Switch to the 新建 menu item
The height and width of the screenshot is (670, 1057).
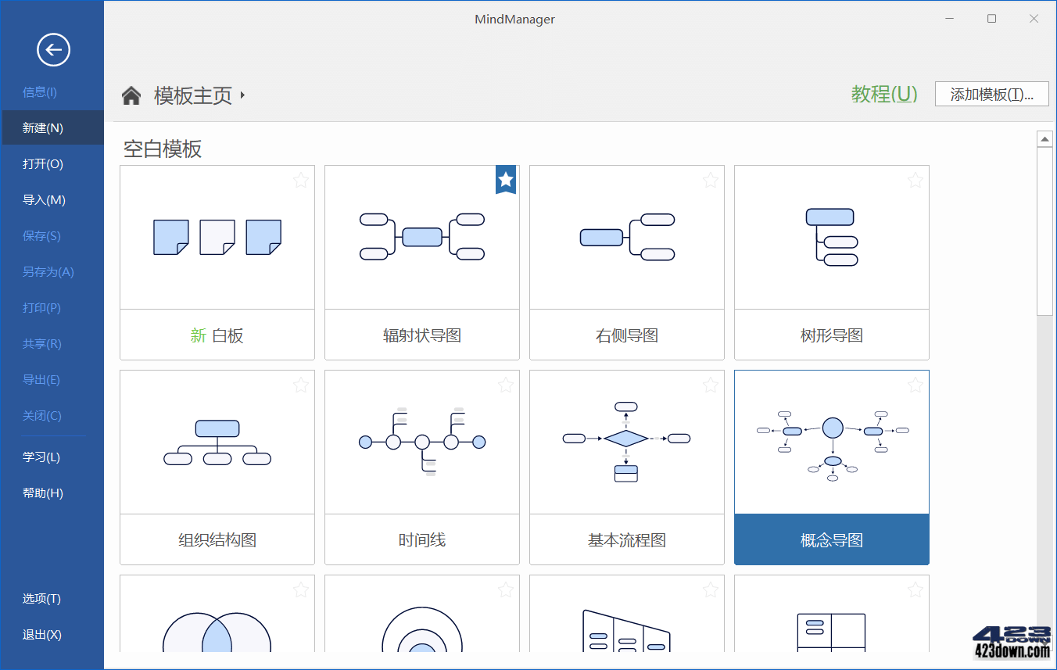pos(41,127)
